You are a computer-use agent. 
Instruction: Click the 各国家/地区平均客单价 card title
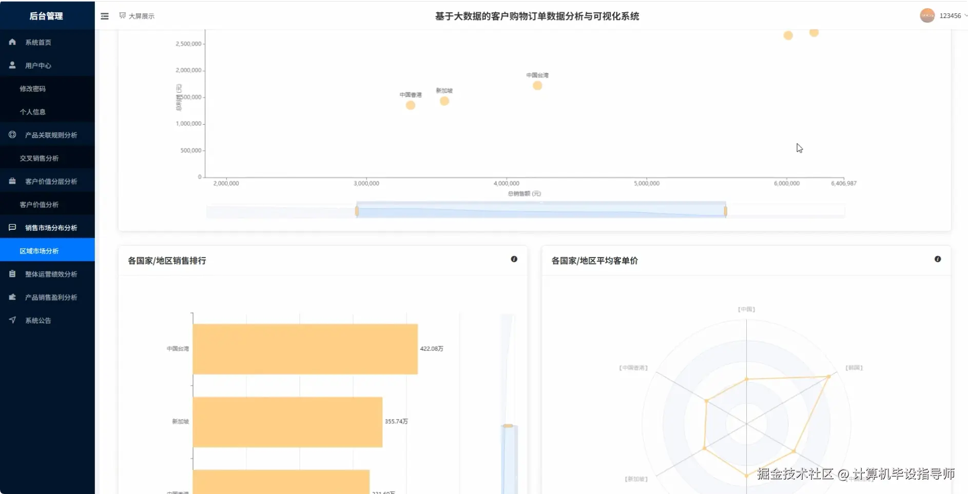(594, 261)
